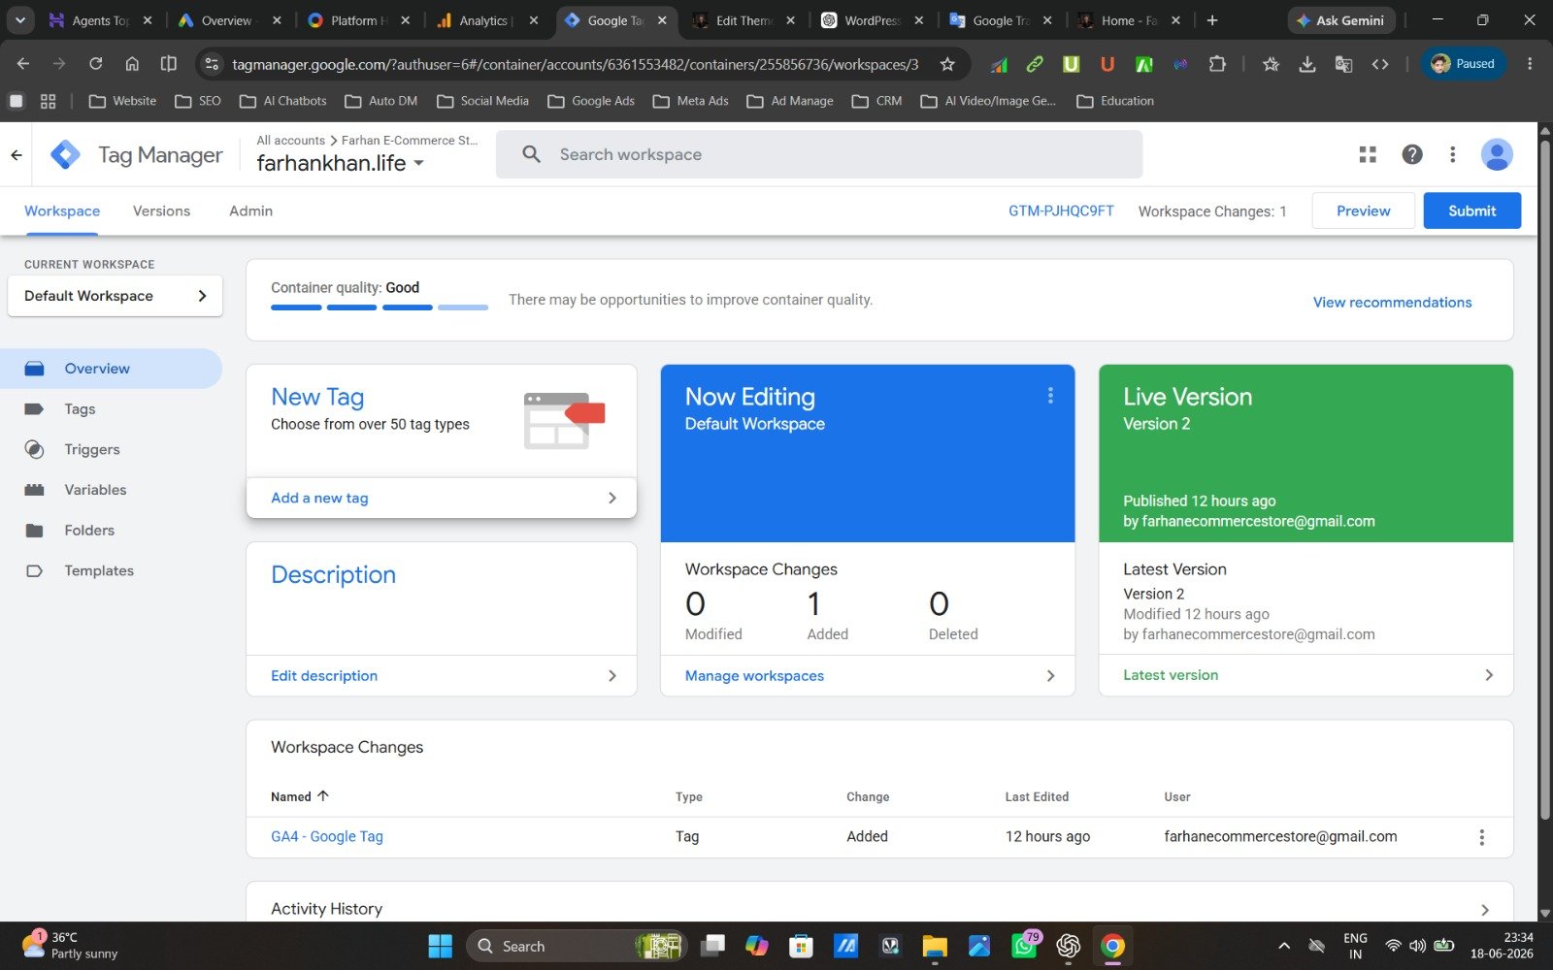1553x970 pixels.
Task: Select Overview in sidebar
Action: 111,369
